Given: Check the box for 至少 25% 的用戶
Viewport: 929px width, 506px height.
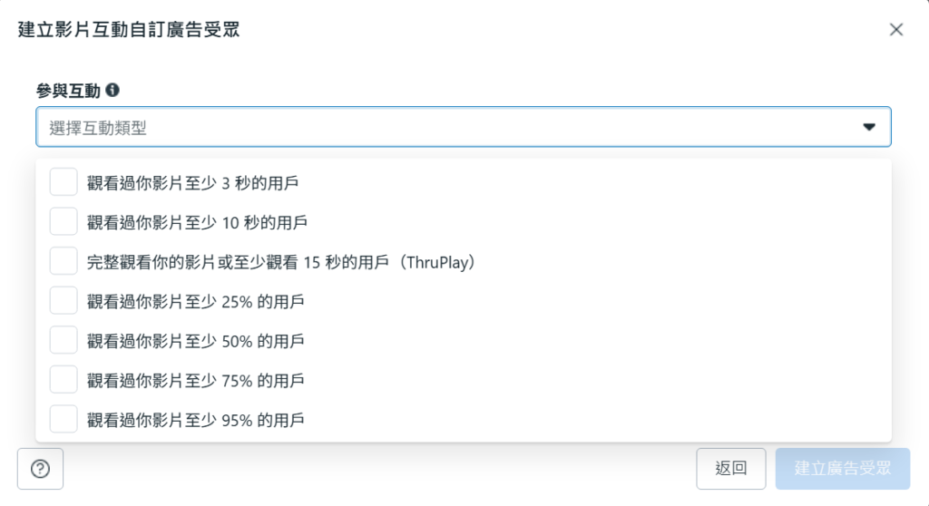Looking at the screenshot, I should (x=64, y=301).
